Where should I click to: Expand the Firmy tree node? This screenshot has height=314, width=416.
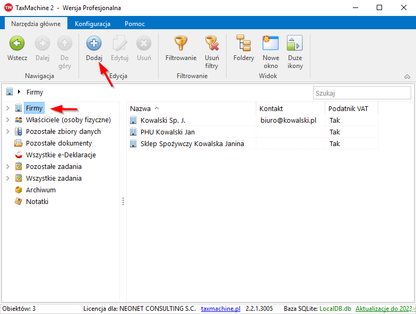[x=7, y=108]
